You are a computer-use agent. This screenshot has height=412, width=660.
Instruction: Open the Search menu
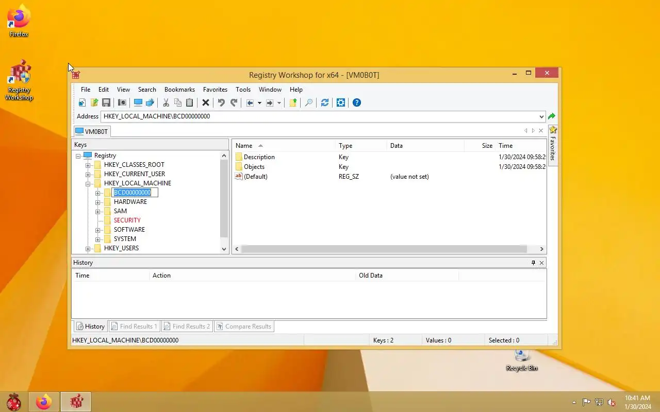147,90
